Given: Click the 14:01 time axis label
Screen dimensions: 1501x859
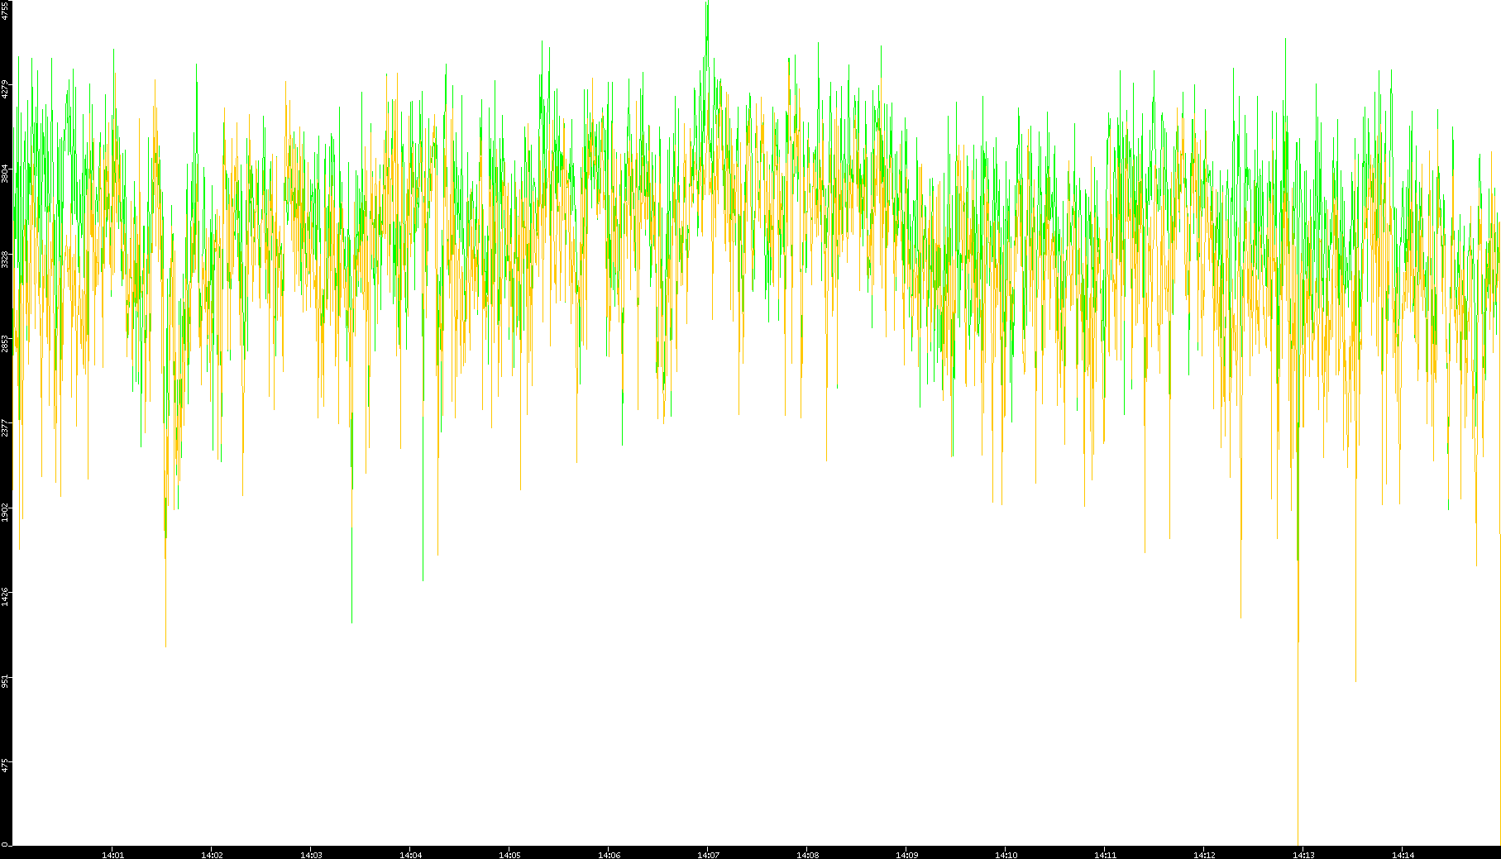Looking at the screenshot, I should (x=112, y=855).
